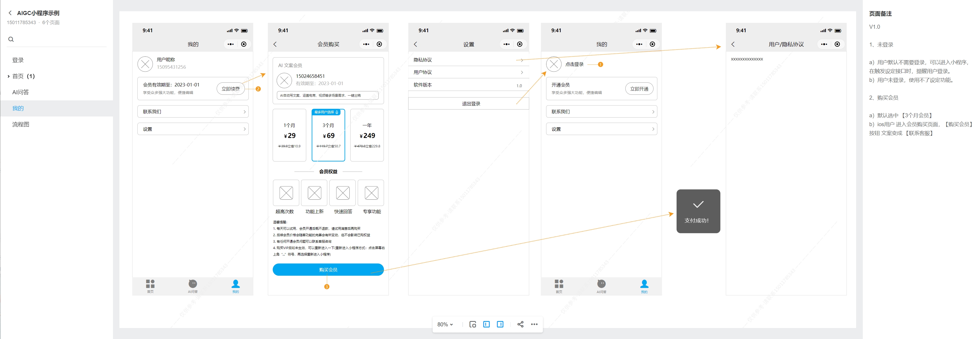975x339 pixels.
Task: Click 点击登录 on logged-out 我的 screen
Action: click(x=574, y=64)
